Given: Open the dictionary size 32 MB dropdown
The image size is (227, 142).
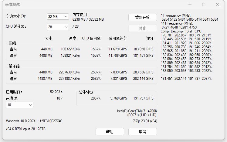Looking at the screenshot, I should pyautogui.click(x=58, y=16).
